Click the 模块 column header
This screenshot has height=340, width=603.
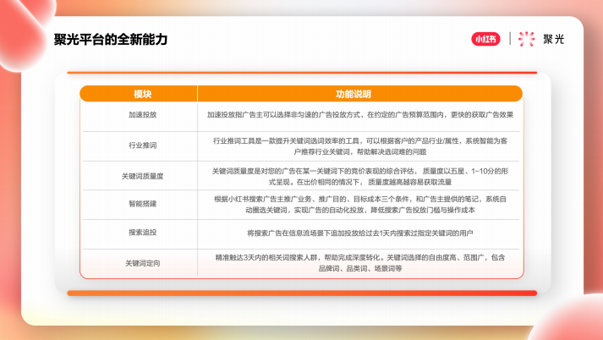pyautogui.click(x=142, y=94)
